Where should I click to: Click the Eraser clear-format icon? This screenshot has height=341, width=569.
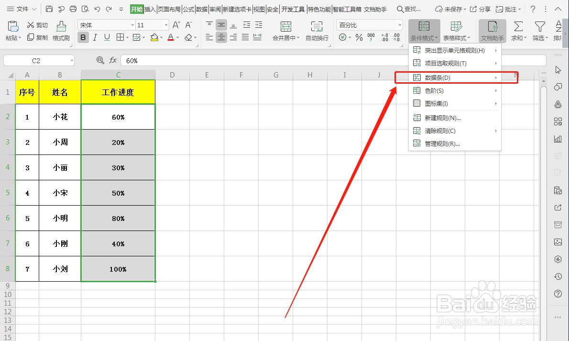[x=188, y=37]
